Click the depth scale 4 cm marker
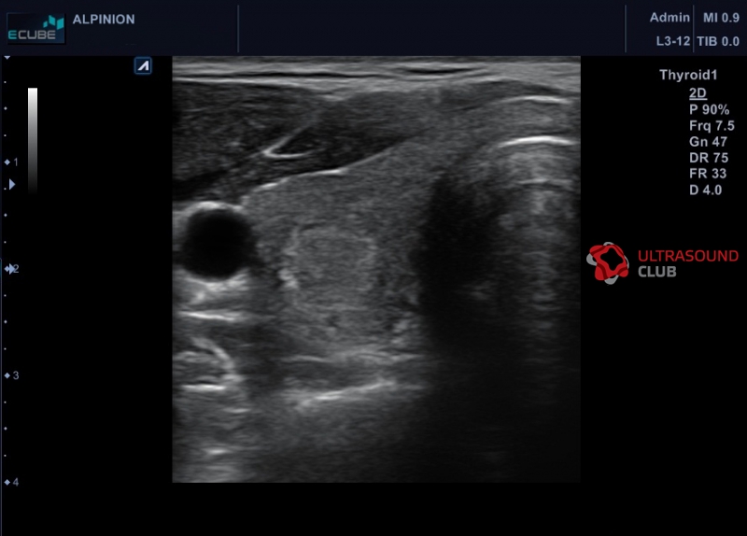 click(x=11, y=482)
